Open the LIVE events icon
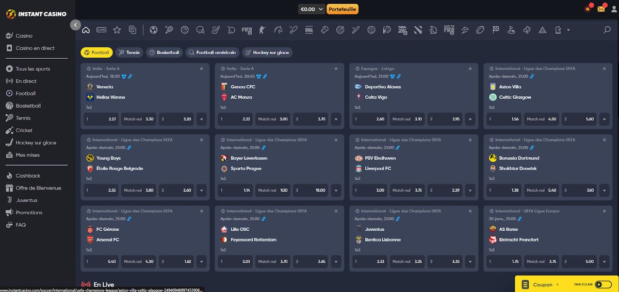Viewport: 619px width, 292px height. coord(101,30)
